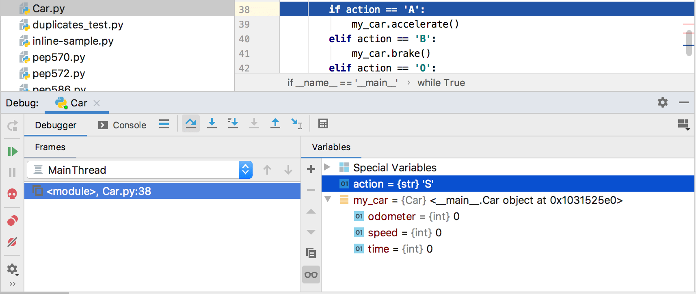Move the watch up

click(x=311, y=211)
